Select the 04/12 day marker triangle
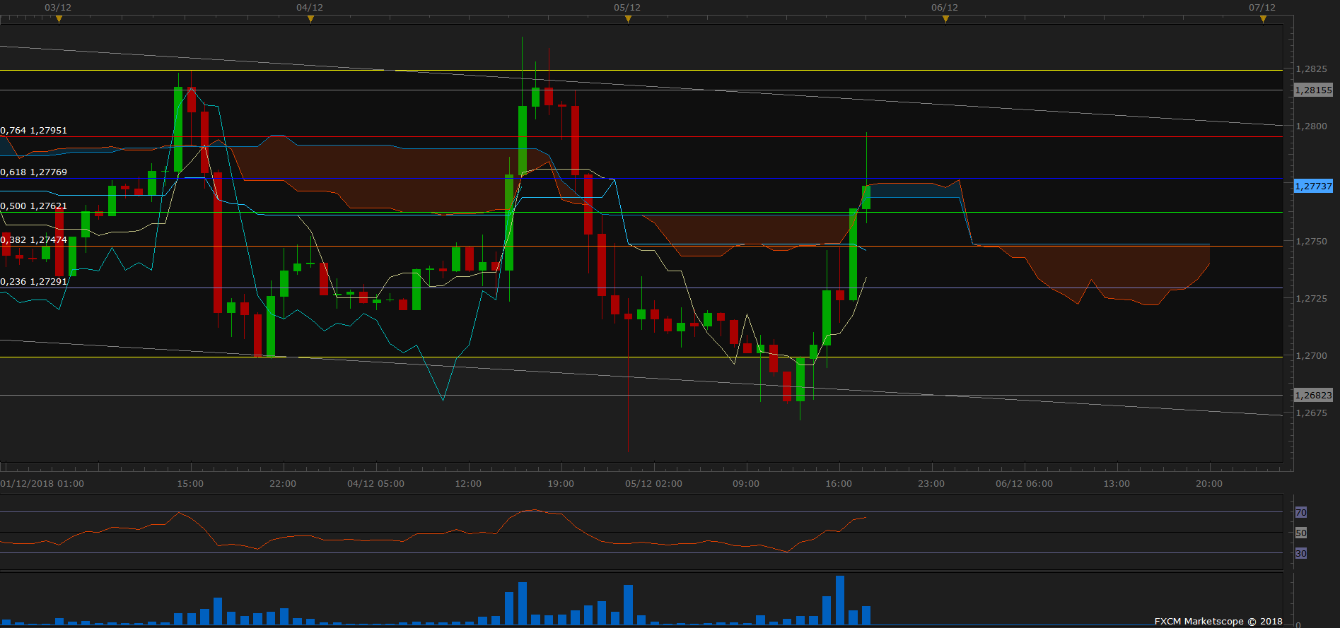This screenshot has height=628, width=1340. click(310, 19)
